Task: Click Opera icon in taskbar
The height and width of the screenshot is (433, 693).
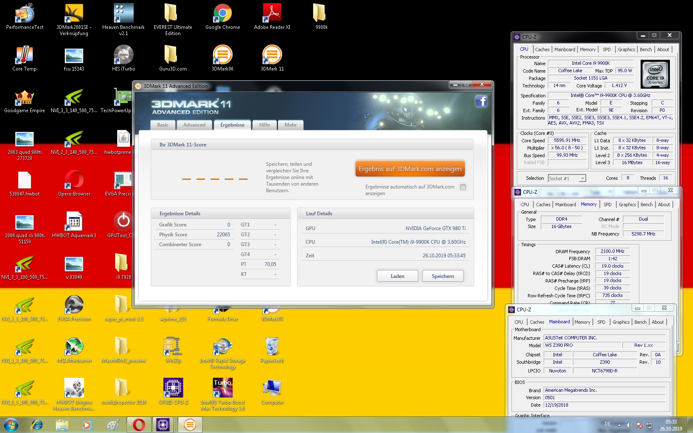Action: 139,425
